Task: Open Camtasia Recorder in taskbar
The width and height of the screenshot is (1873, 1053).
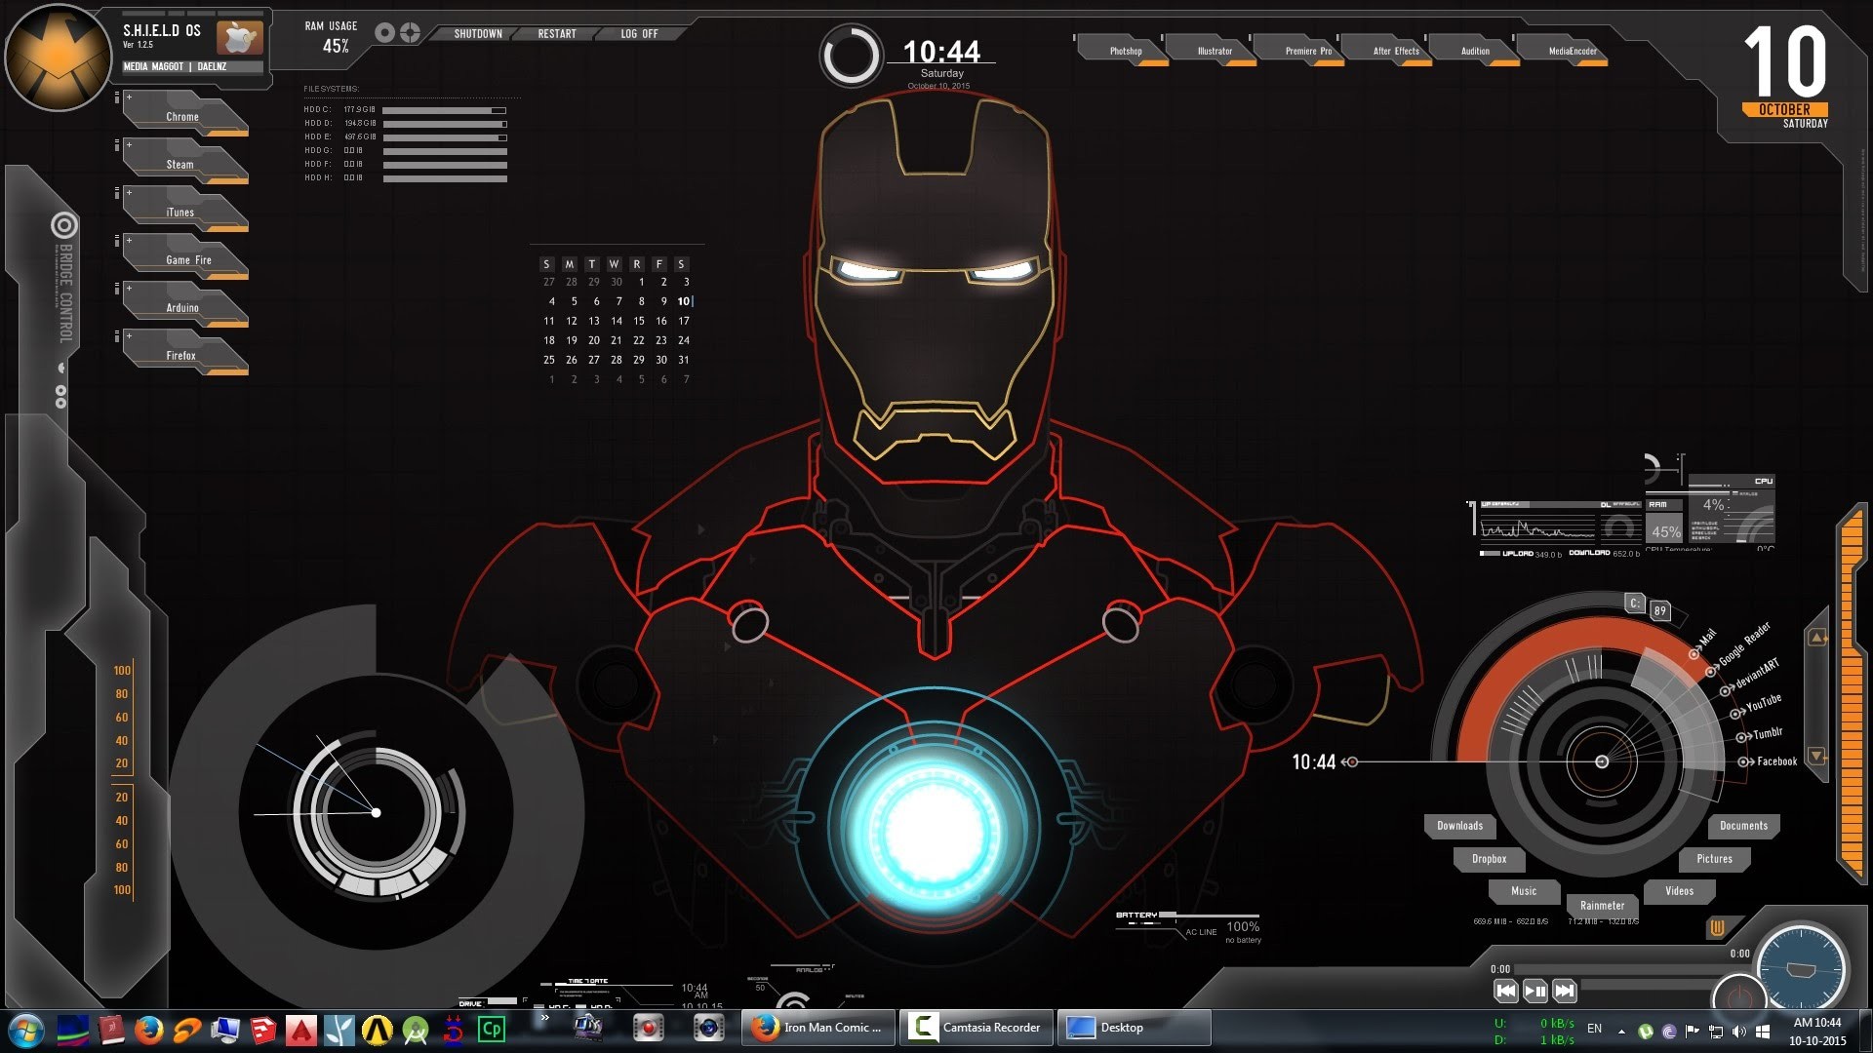Action: 980,1028
